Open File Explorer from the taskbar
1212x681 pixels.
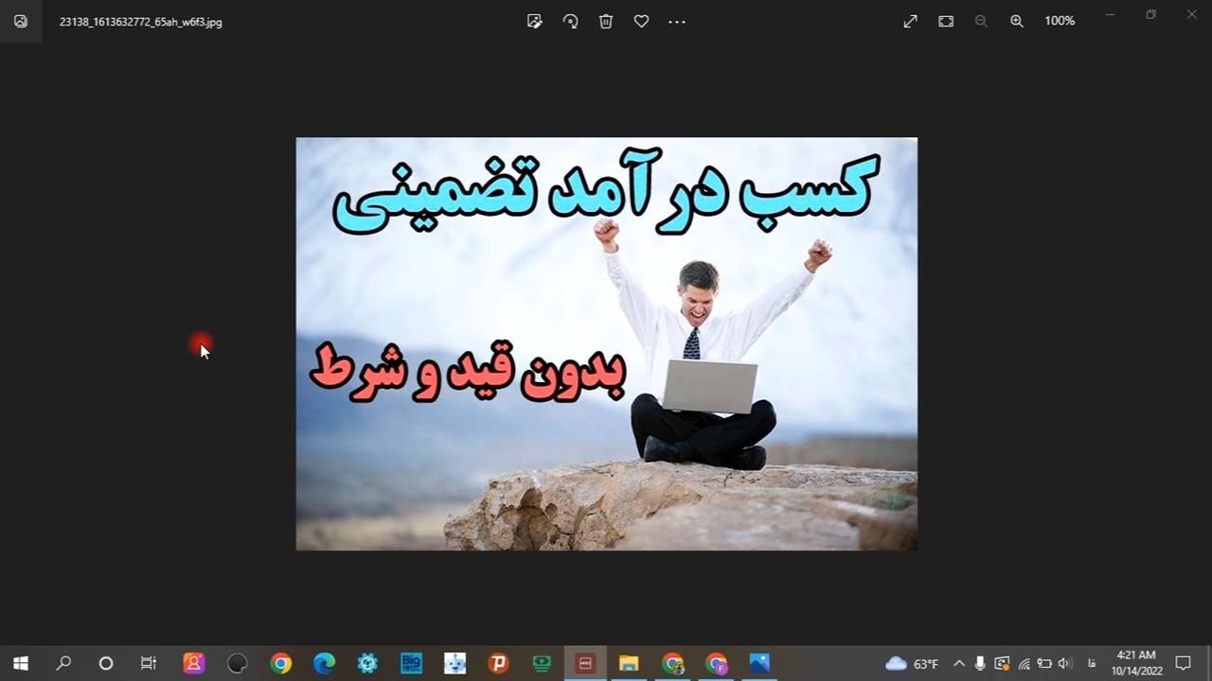tap(629, 663)
